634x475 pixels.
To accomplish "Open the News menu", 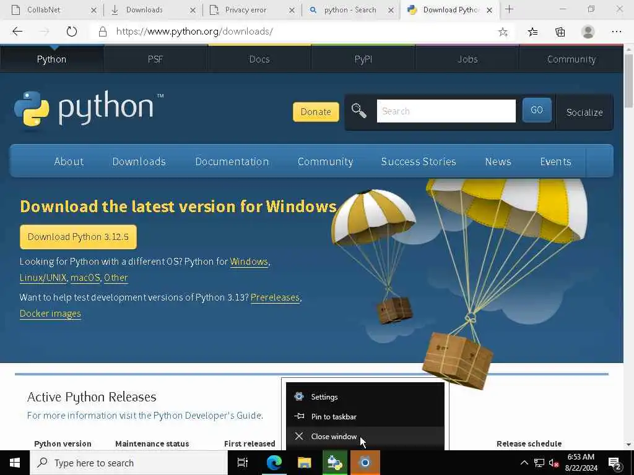I will pyautogui.click(x=498, y=161).
